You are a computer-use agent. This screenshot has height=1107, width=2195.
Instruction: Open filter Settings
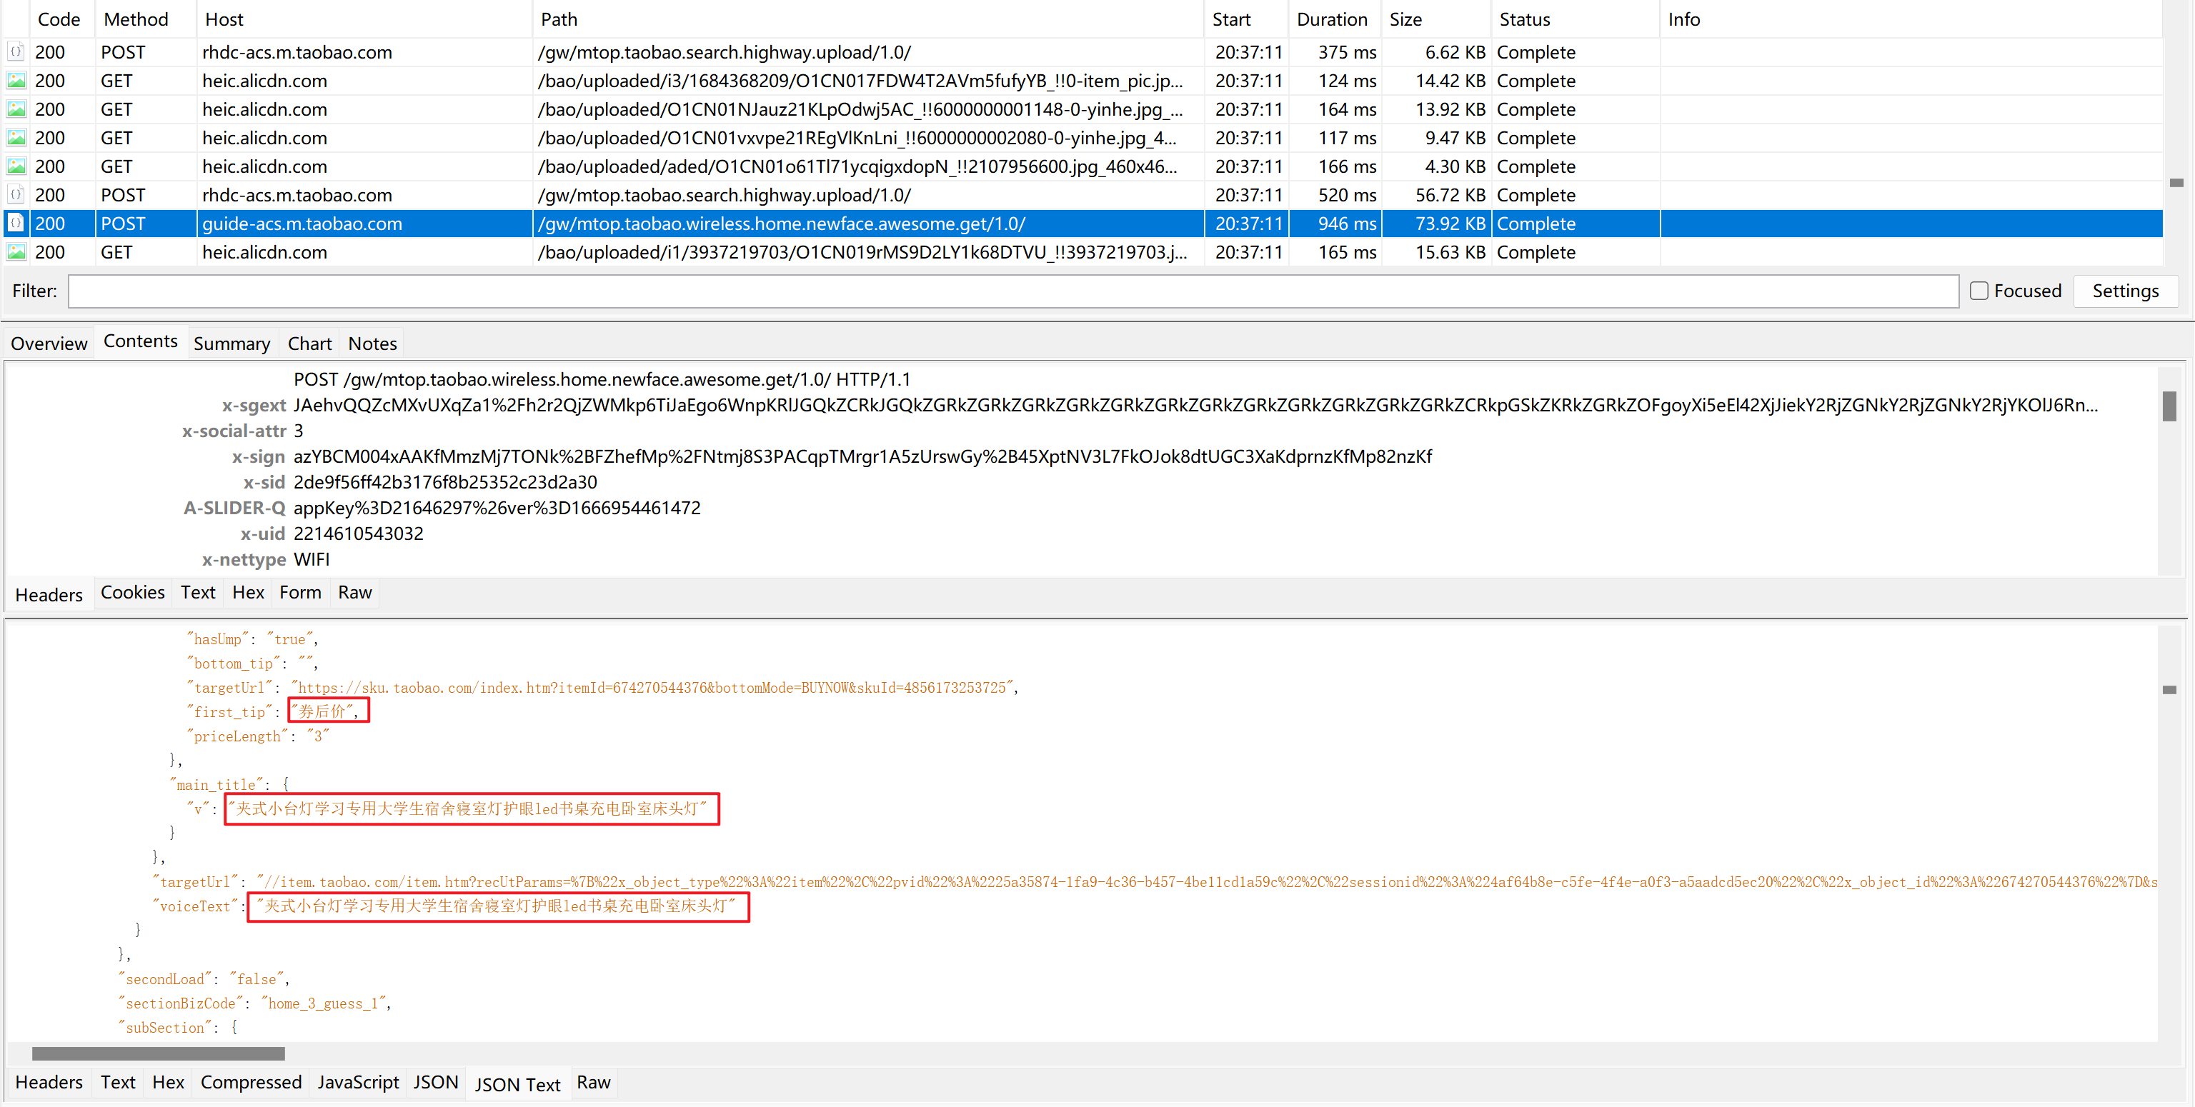click(2125, 291)
